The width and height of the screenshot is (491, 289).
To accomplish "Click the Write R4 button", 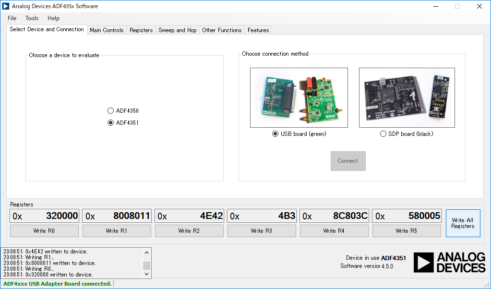I will pyautogui.click(x=334, y=231).
